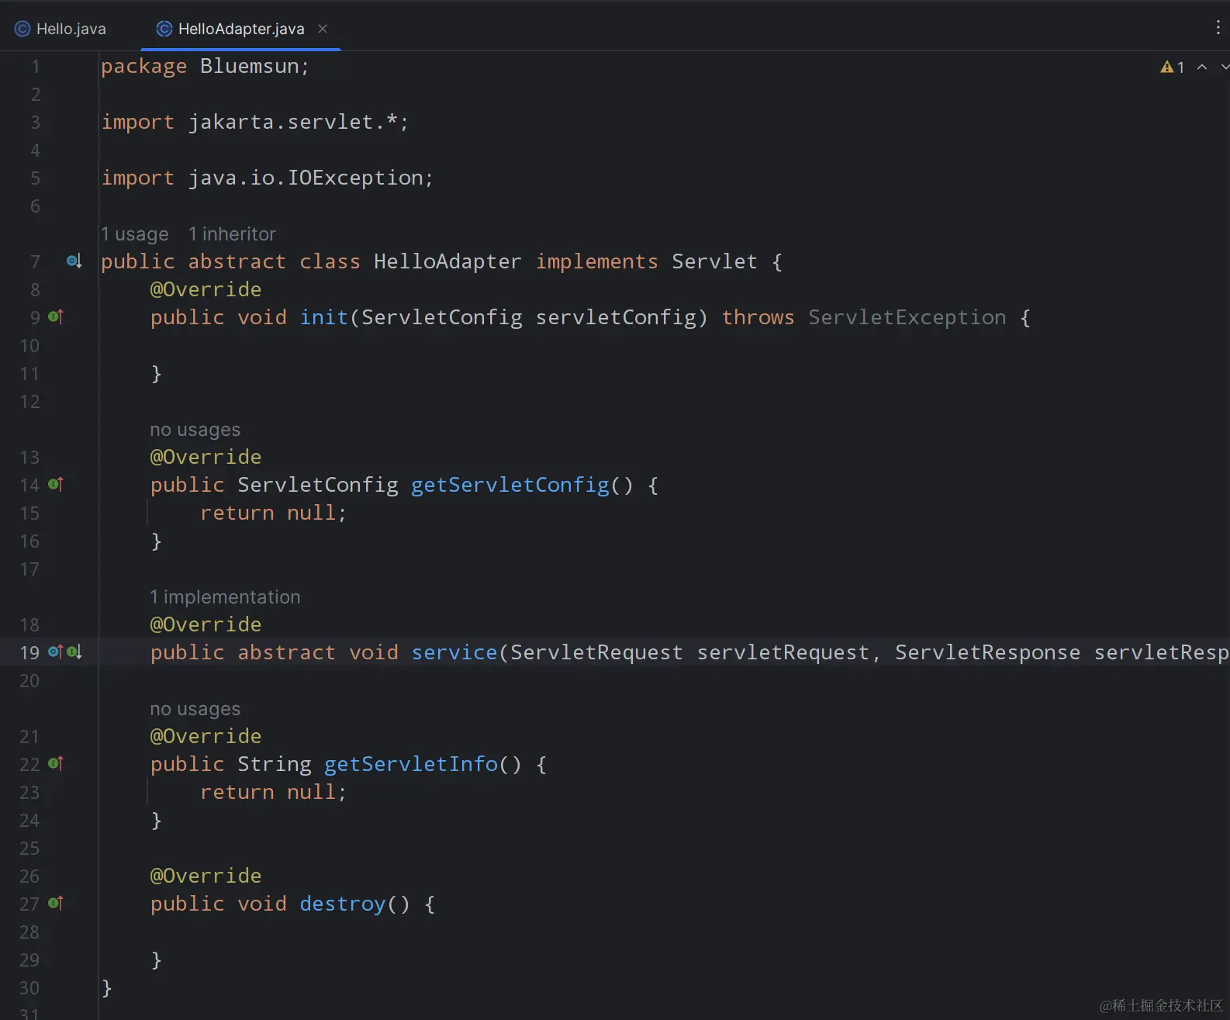This screenshot has height=1020, width=1230.
Task: Switch to the Hello.java tab
Action: pyautogui.click(x=60, y=29)
